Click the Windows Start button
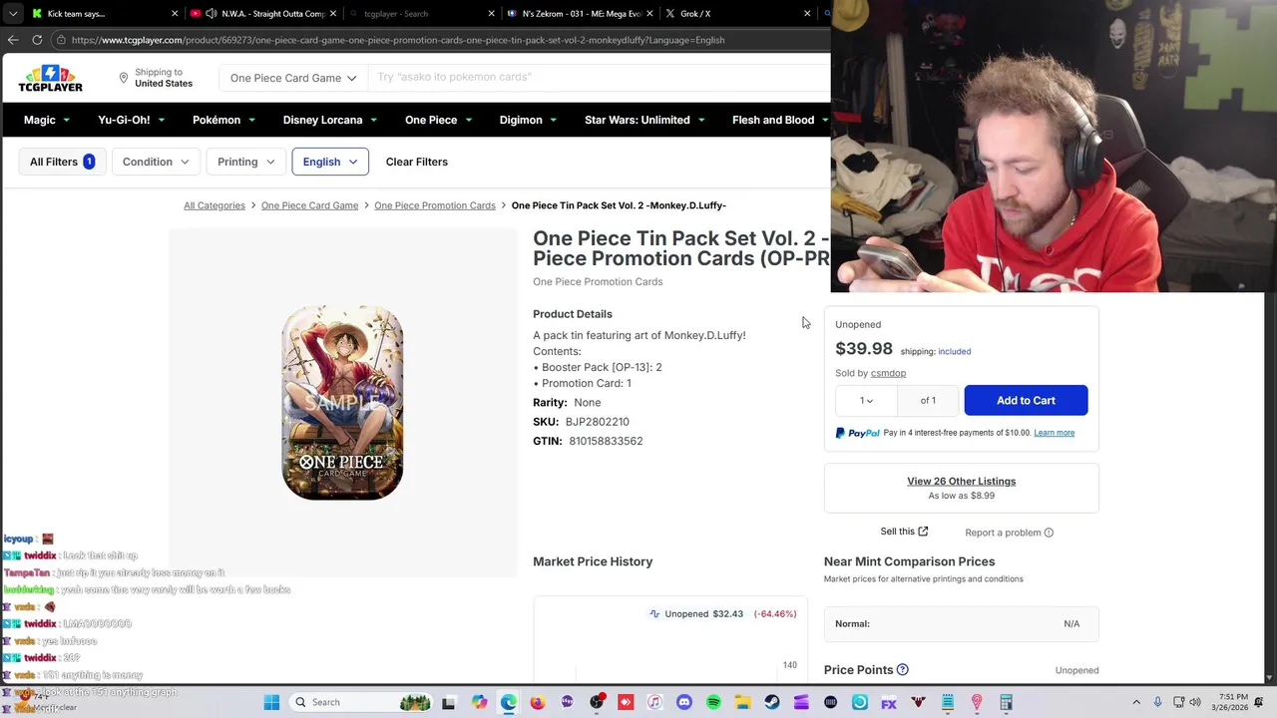Viewport: 1277px width, 718px height. pos(271,702)
